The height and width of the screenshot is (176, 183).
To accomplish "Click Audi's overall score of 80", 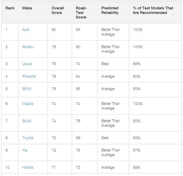I will click(x=54, y=30).
